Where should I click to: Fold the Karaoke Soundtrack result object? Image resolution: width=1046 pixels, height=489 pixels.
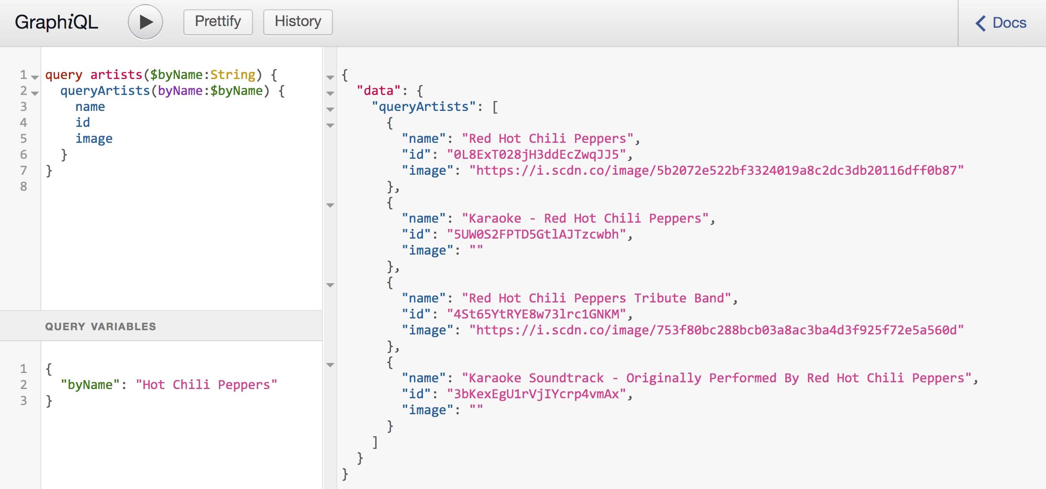[x=330, y=365]
